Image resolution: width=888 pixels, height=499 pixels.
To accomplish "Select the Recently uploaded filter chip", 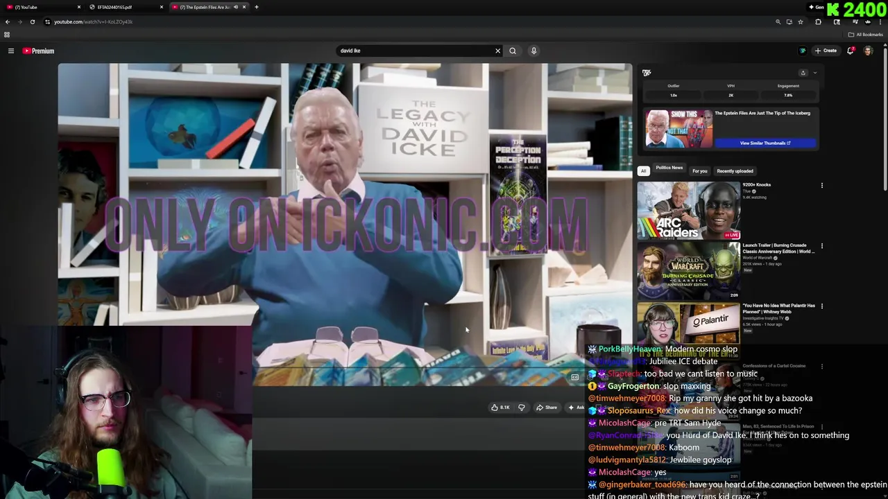I will tap(735, 171).
